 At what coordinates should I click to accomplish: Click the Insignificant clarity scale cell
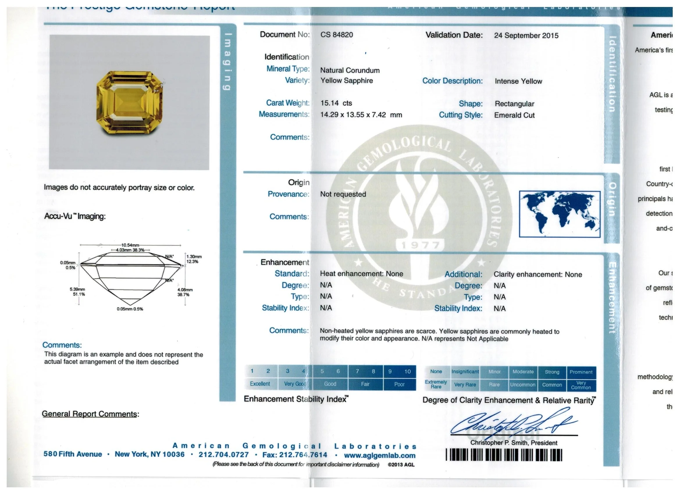[465, 372]
